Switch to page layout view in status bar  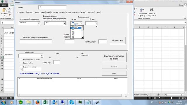click(x=155, y=98)
